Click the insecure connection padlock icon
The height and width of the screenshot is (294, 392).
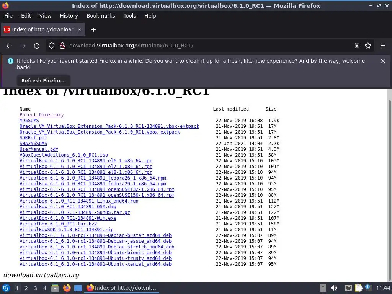pos(62,46)
